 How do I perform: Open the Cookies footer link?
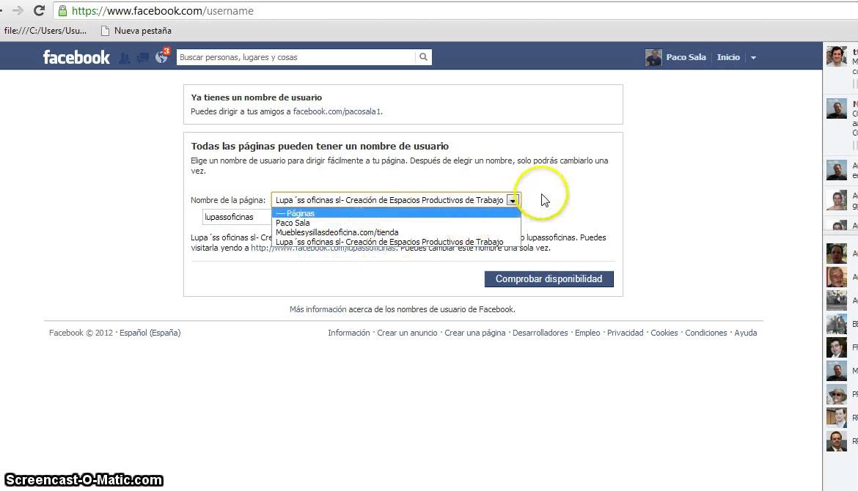(664, 333)
